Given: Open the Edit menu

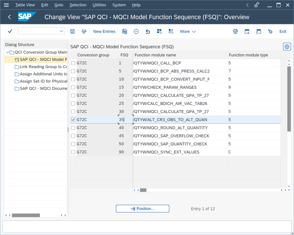Looking at the screenshot, I should 45,5.
